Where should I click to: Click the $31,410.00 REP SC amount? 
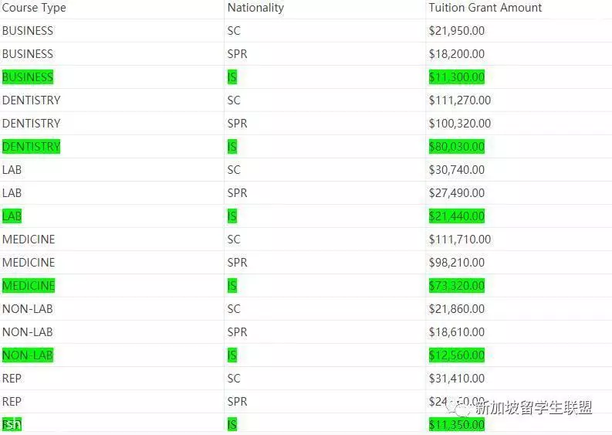point(457,379)
